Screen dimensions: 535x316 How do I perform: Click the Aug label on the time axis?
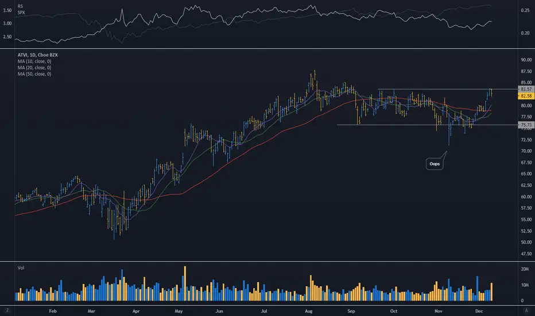point(308,311)
